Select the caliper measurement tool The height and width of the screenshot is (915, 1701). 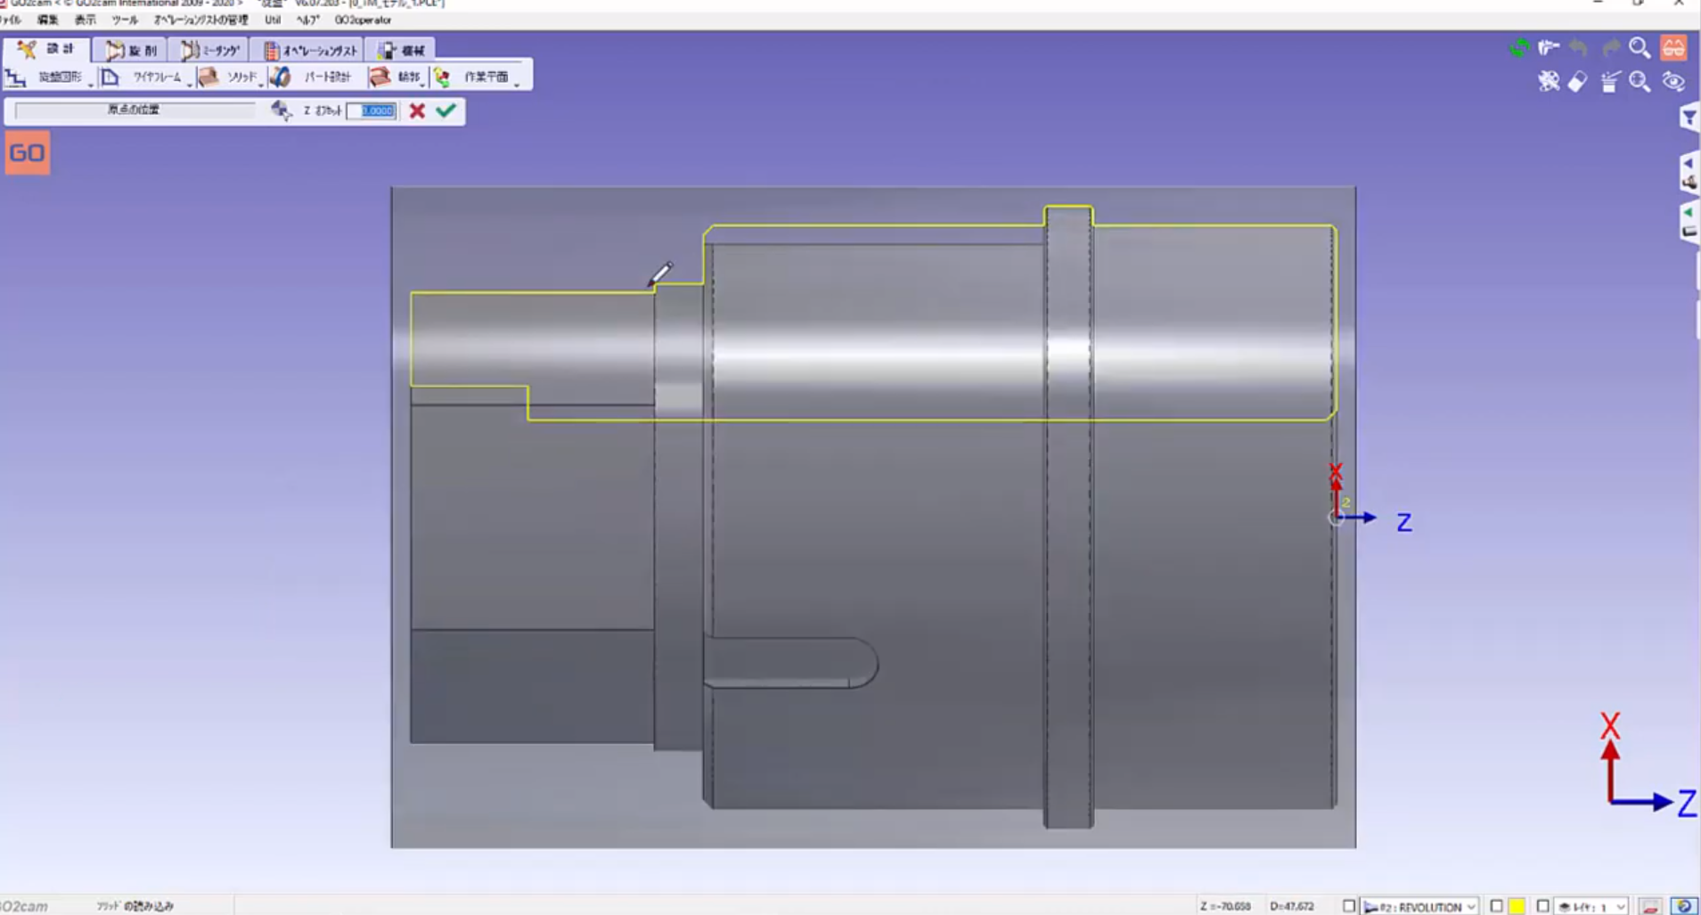click(x=1548, y=48)
